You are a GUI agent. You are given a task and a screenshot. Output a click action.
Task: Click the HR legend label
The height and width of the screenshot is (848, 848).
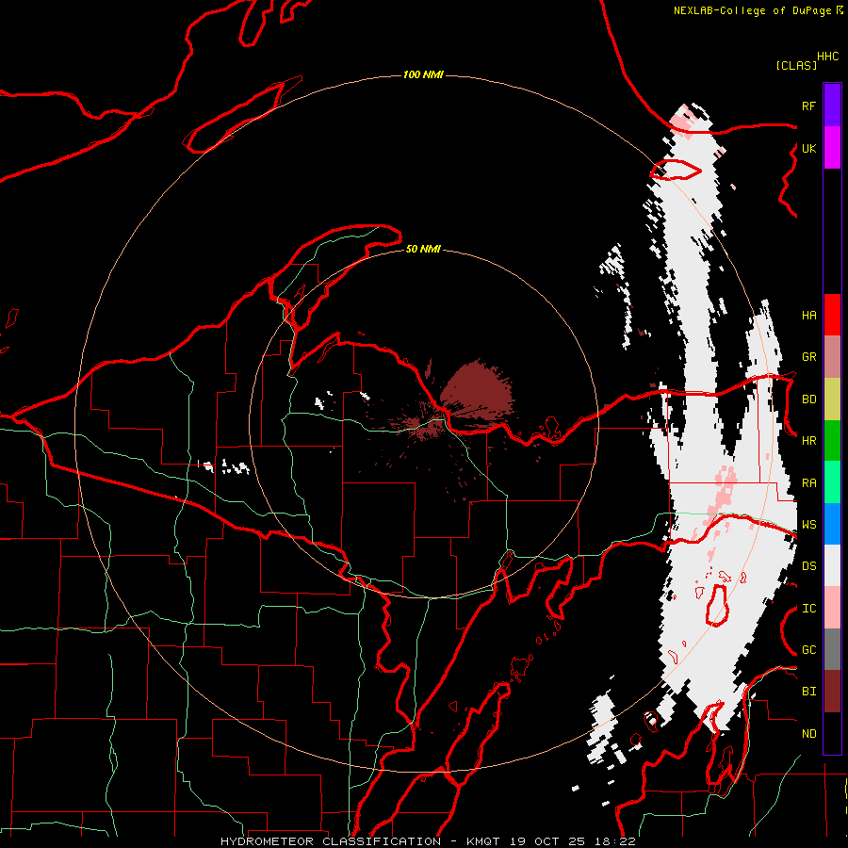[808, 441]
